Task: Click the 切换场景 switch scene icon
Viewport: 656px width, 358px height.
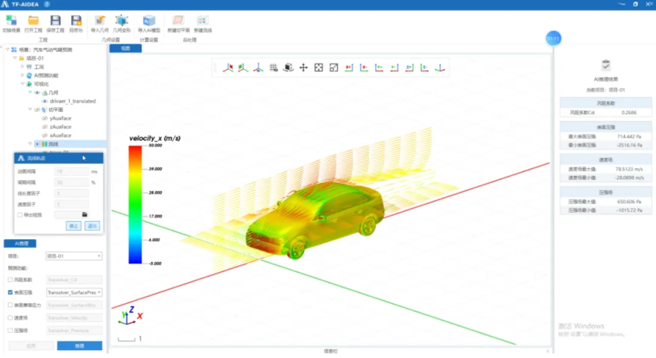Action: pyautogui.click(x=11, y=23)
